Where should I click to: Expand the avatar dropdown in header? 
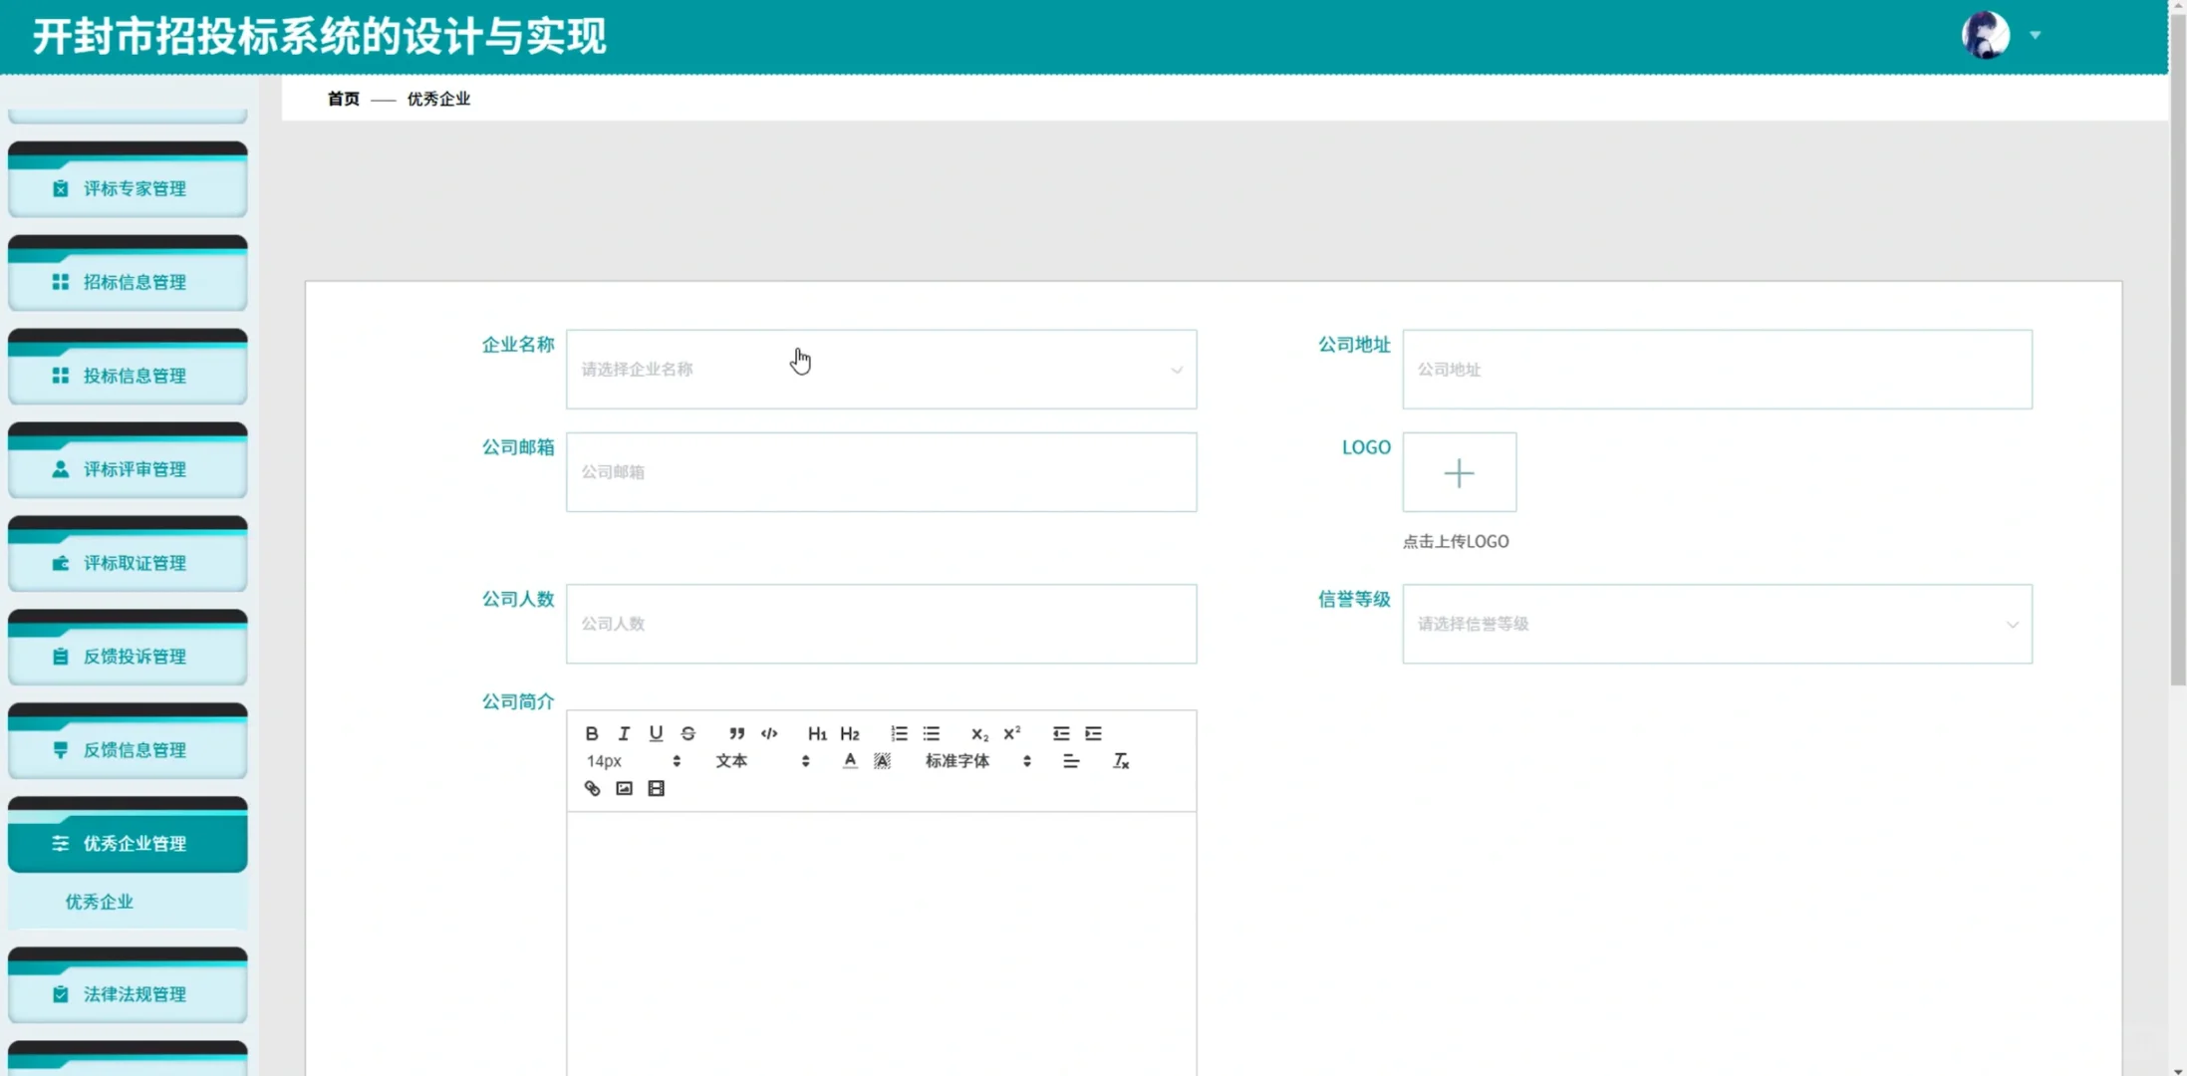(x=2033, y=35)
